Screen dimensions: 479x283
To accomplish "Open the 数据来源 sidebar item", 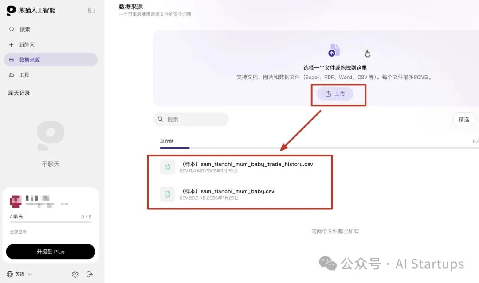I will click(51, 59).
